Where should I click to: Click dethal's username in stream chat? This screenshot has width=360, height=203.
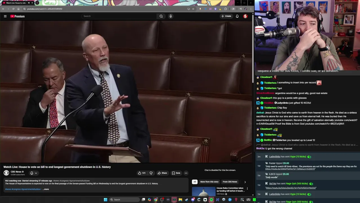(x=260, y=112)
